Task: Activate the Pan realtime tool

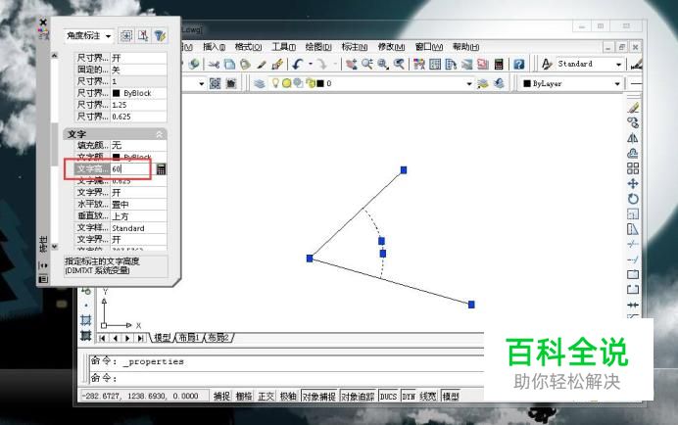Action: click(351, 65)
